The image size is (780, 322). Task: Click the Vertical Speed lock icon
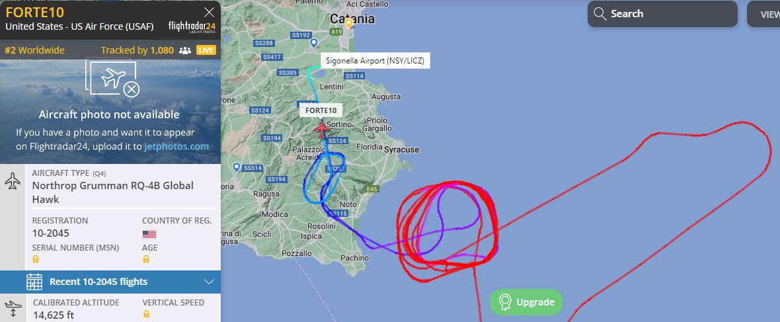145,314
